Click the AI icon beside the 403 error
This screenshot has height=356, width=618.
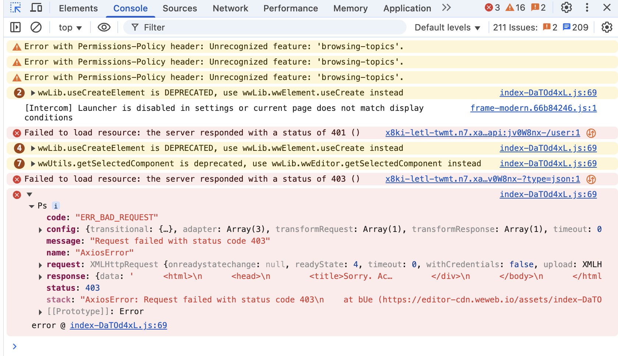tap(591, 179)
